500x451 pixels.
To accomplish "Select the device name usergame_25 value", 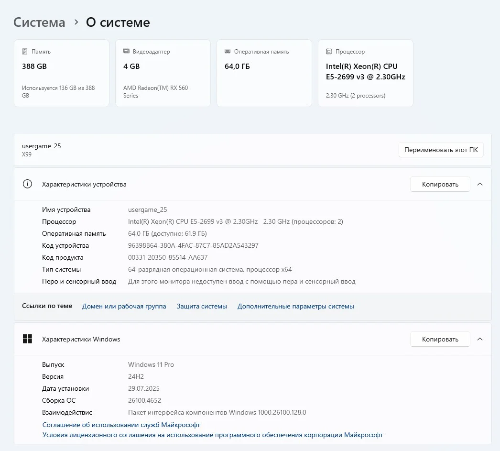I will 147,210.
